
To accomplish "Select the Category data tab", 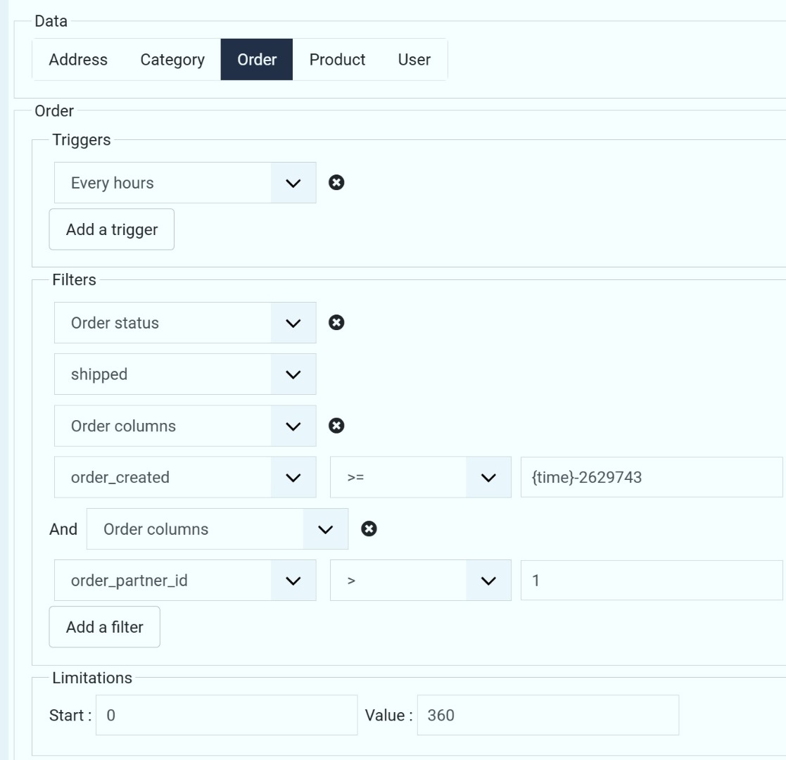I will 172,60.
